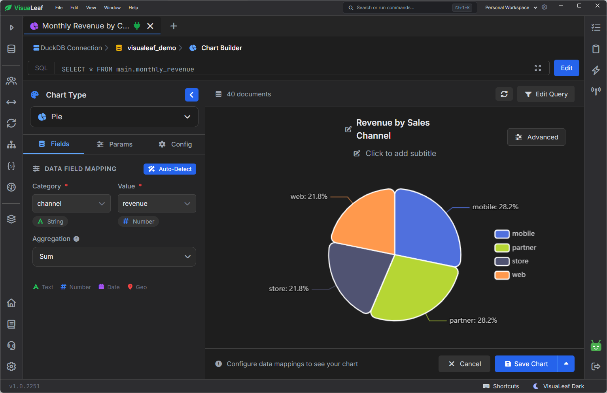Click the Edit Query button
The width and height of the screenshot is (607, 393).
546,94
